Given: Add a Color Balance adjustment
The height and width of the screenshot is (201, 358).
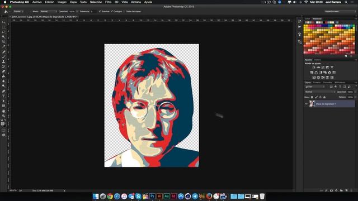Looking at the screenshot, I should click(x=316, y=72).
